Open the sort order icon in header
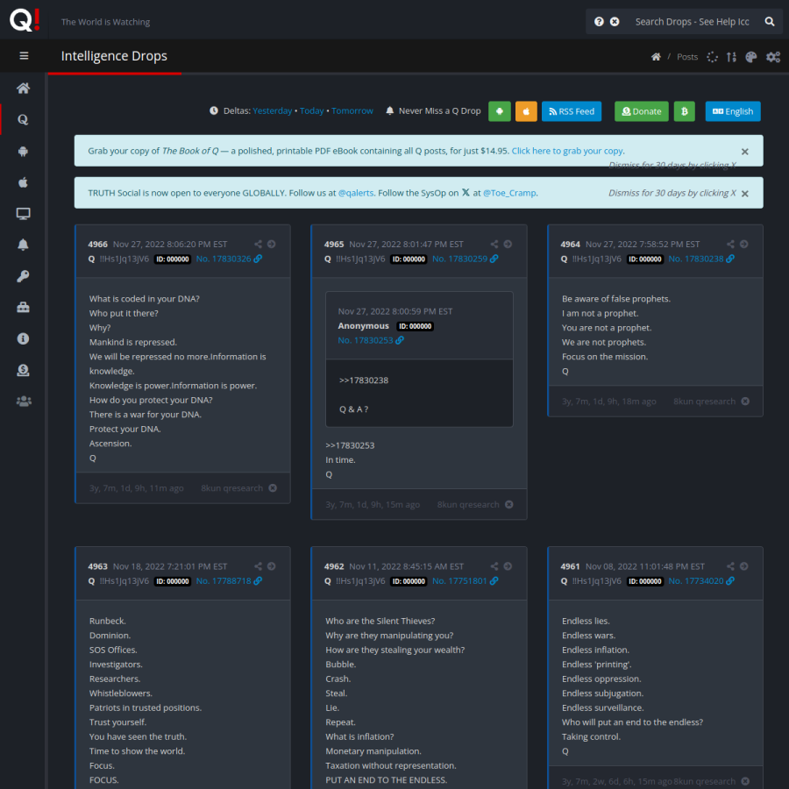 point(731,57)
